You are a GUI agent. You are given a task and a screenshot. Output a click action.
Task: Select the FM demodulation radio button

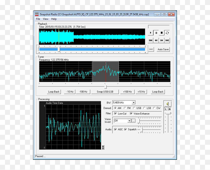click(125, 108)
